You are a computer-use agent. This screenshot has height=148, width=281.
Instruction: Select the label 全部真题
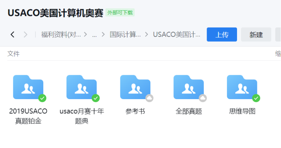(x=189, y=111)
